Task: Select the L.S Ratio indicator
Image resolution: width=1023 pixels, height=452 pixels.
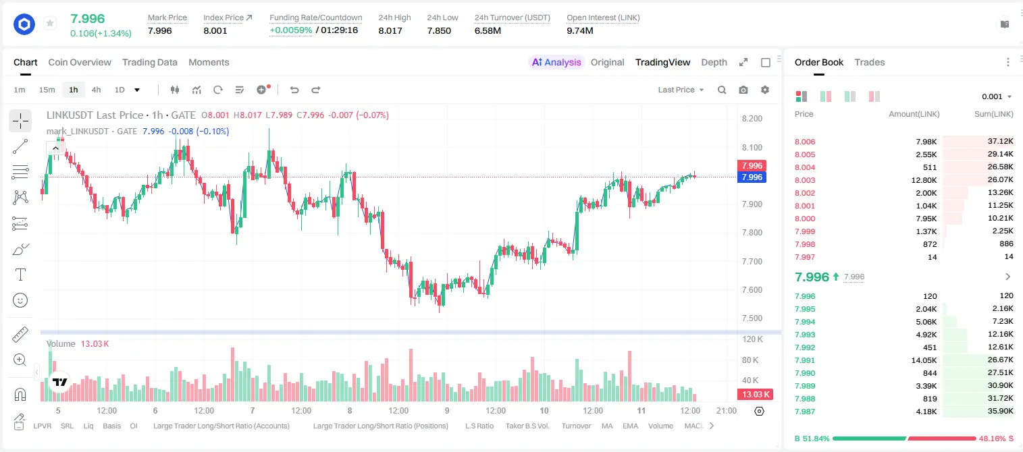Action: pyautogui.click(x=479, y=426)
